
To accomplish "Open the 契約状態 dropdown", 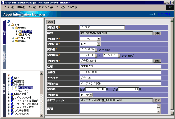I will pos(91,95).
